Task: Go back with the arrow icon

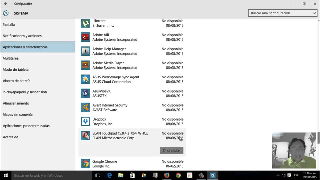Action: [x=6, y=4]
